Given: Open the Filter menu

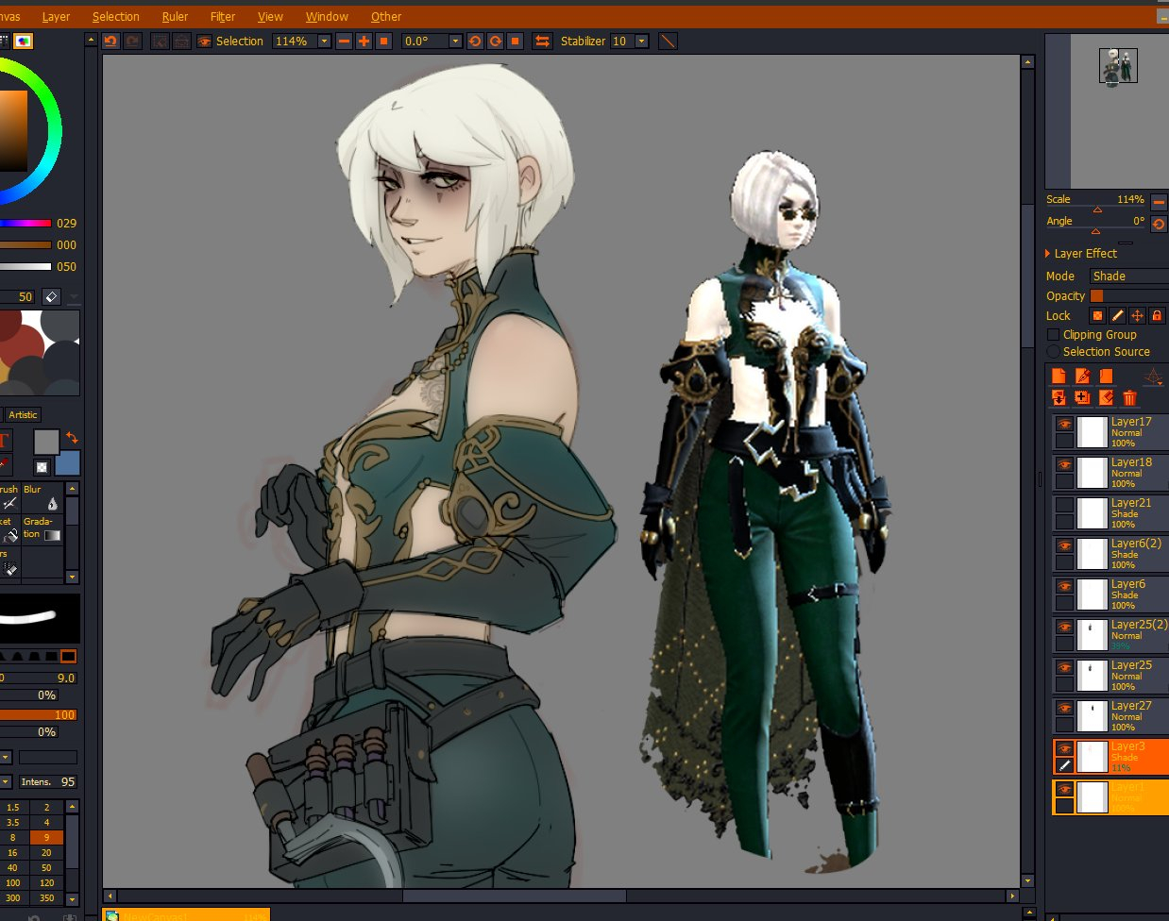Looking at the screenshot, I should coord(223,16).
